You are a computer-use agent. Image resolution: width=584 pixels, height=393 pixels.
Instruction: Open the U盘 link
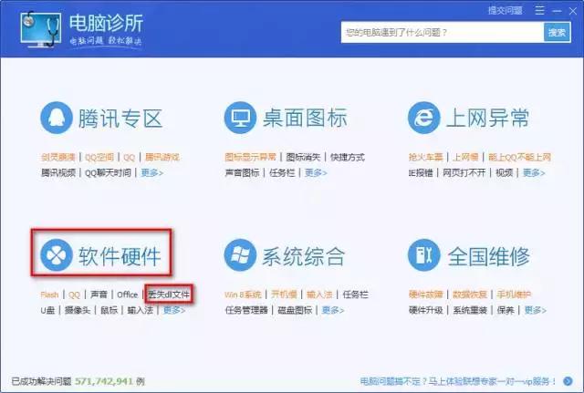click(x=47, y=310)
